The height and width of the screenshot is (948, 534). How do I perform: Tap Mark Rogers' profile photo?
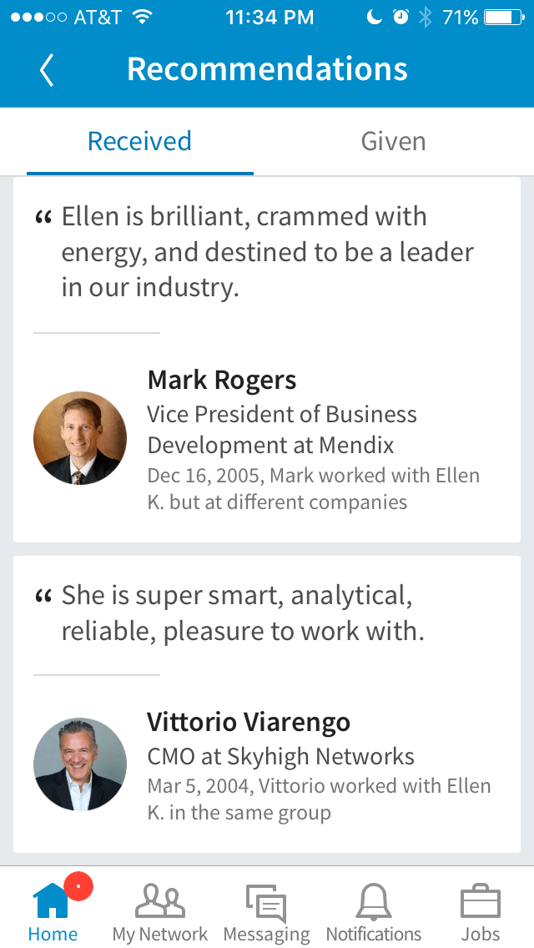80,438
